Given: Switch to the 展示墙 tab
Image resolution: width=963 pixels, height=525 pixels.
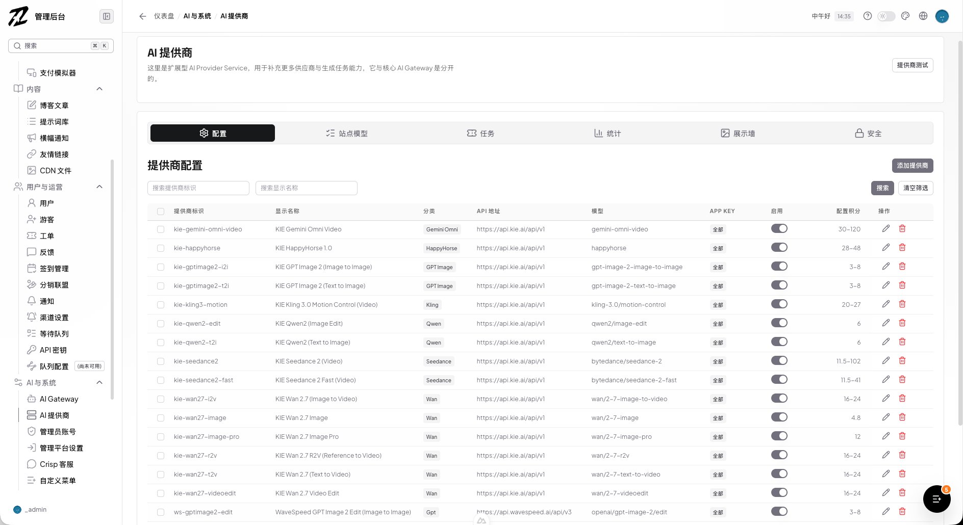Looking at the screenshot, I should click(738, 133).
